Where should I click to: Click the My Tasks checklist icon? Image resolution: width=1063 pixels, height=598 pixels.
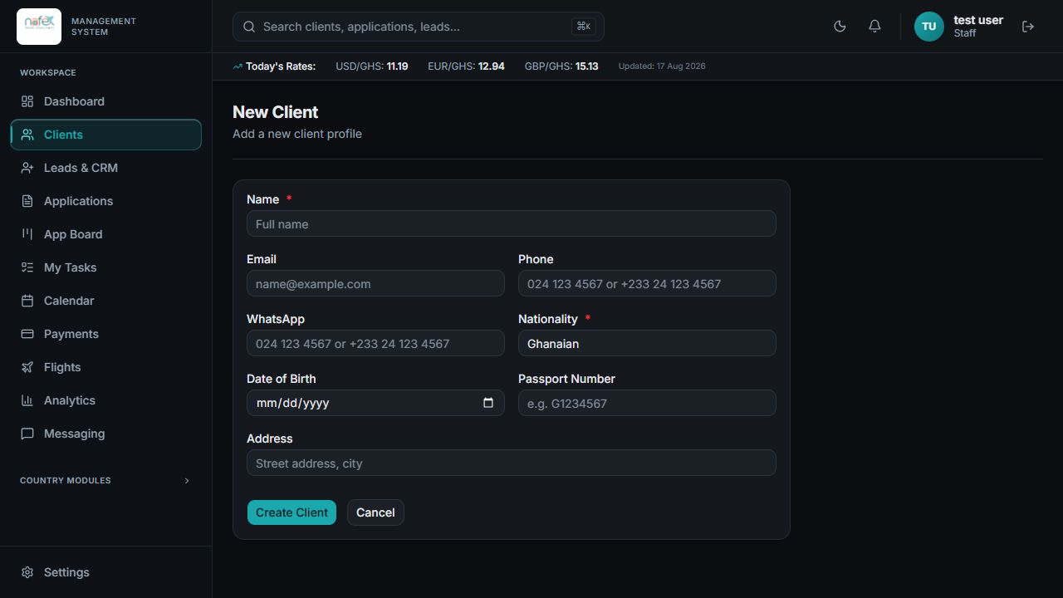(27, 267)
